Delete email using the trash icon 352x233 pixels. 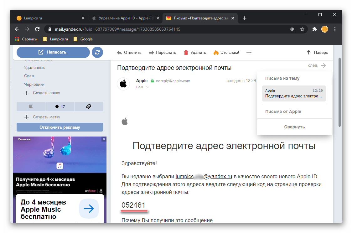click(194, 53)
